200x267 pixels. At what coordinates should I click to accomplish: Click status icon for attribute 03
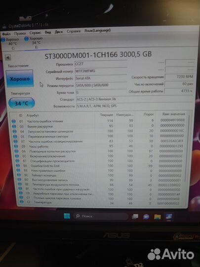14,127
